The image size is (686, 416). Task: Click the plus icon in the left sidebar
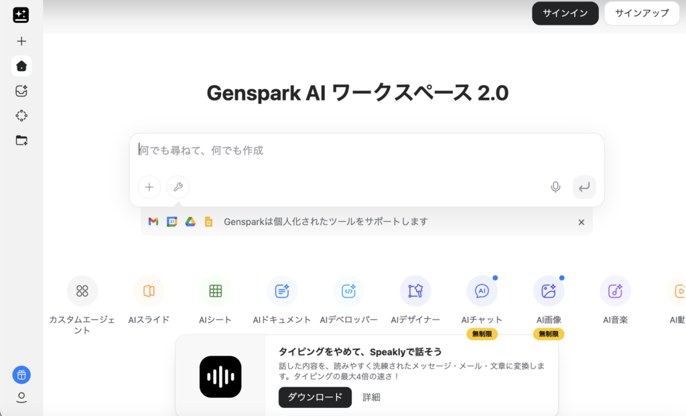point(21,41)
